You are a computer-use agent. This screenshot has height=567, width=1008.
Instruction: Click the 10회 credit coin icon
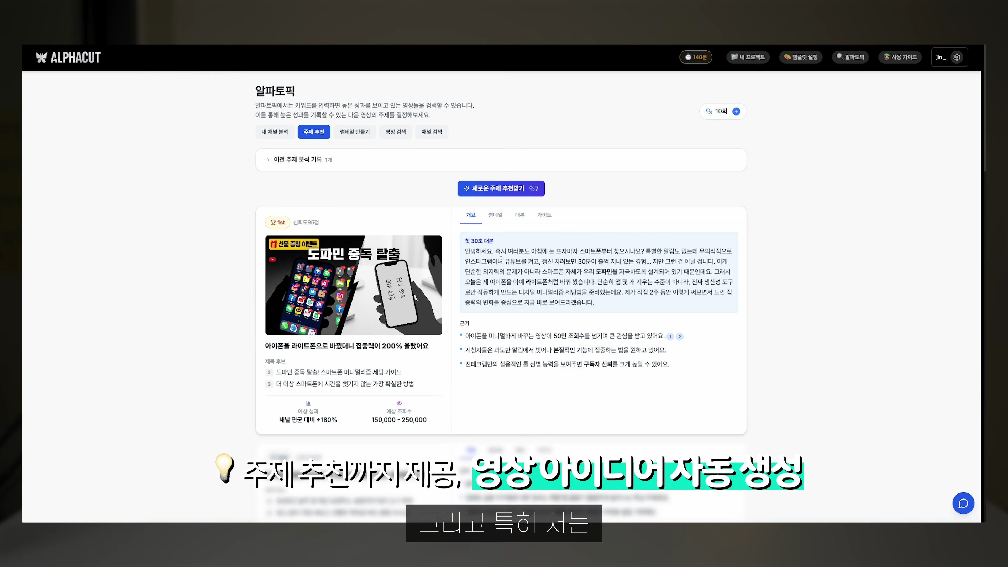pyautogui.click(x=709, y=112)
